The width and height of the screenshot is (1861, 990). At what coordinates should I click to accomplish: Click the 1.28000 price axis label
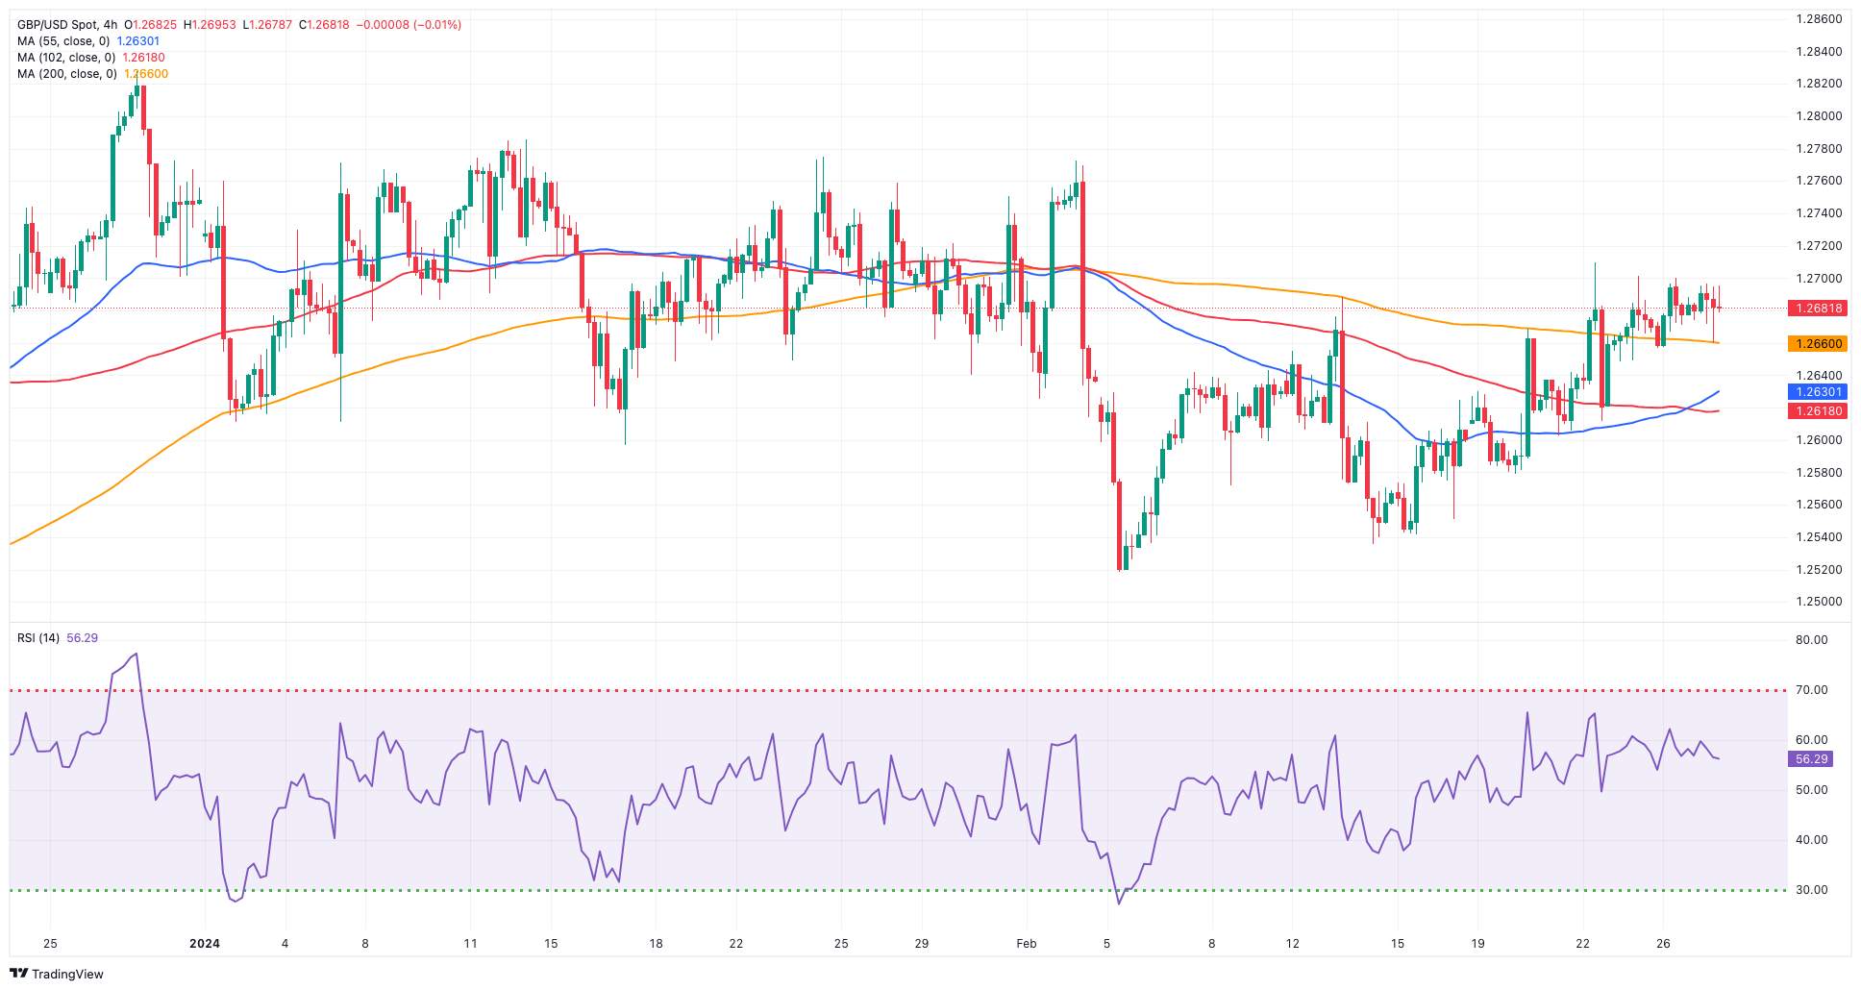point(1819,116)
